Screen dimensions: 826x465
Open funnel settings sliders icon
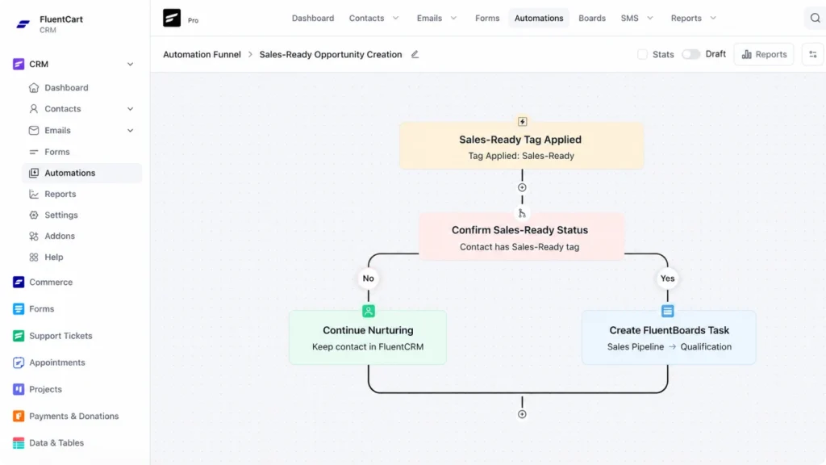(813, 54)
